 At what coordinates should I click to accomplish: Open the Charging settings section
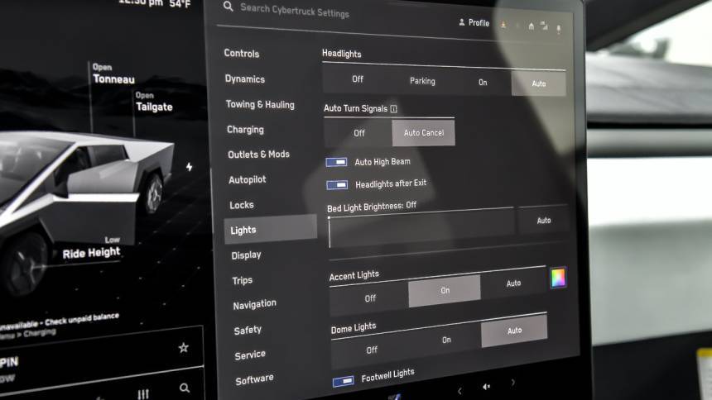click(x=245, y=130)
